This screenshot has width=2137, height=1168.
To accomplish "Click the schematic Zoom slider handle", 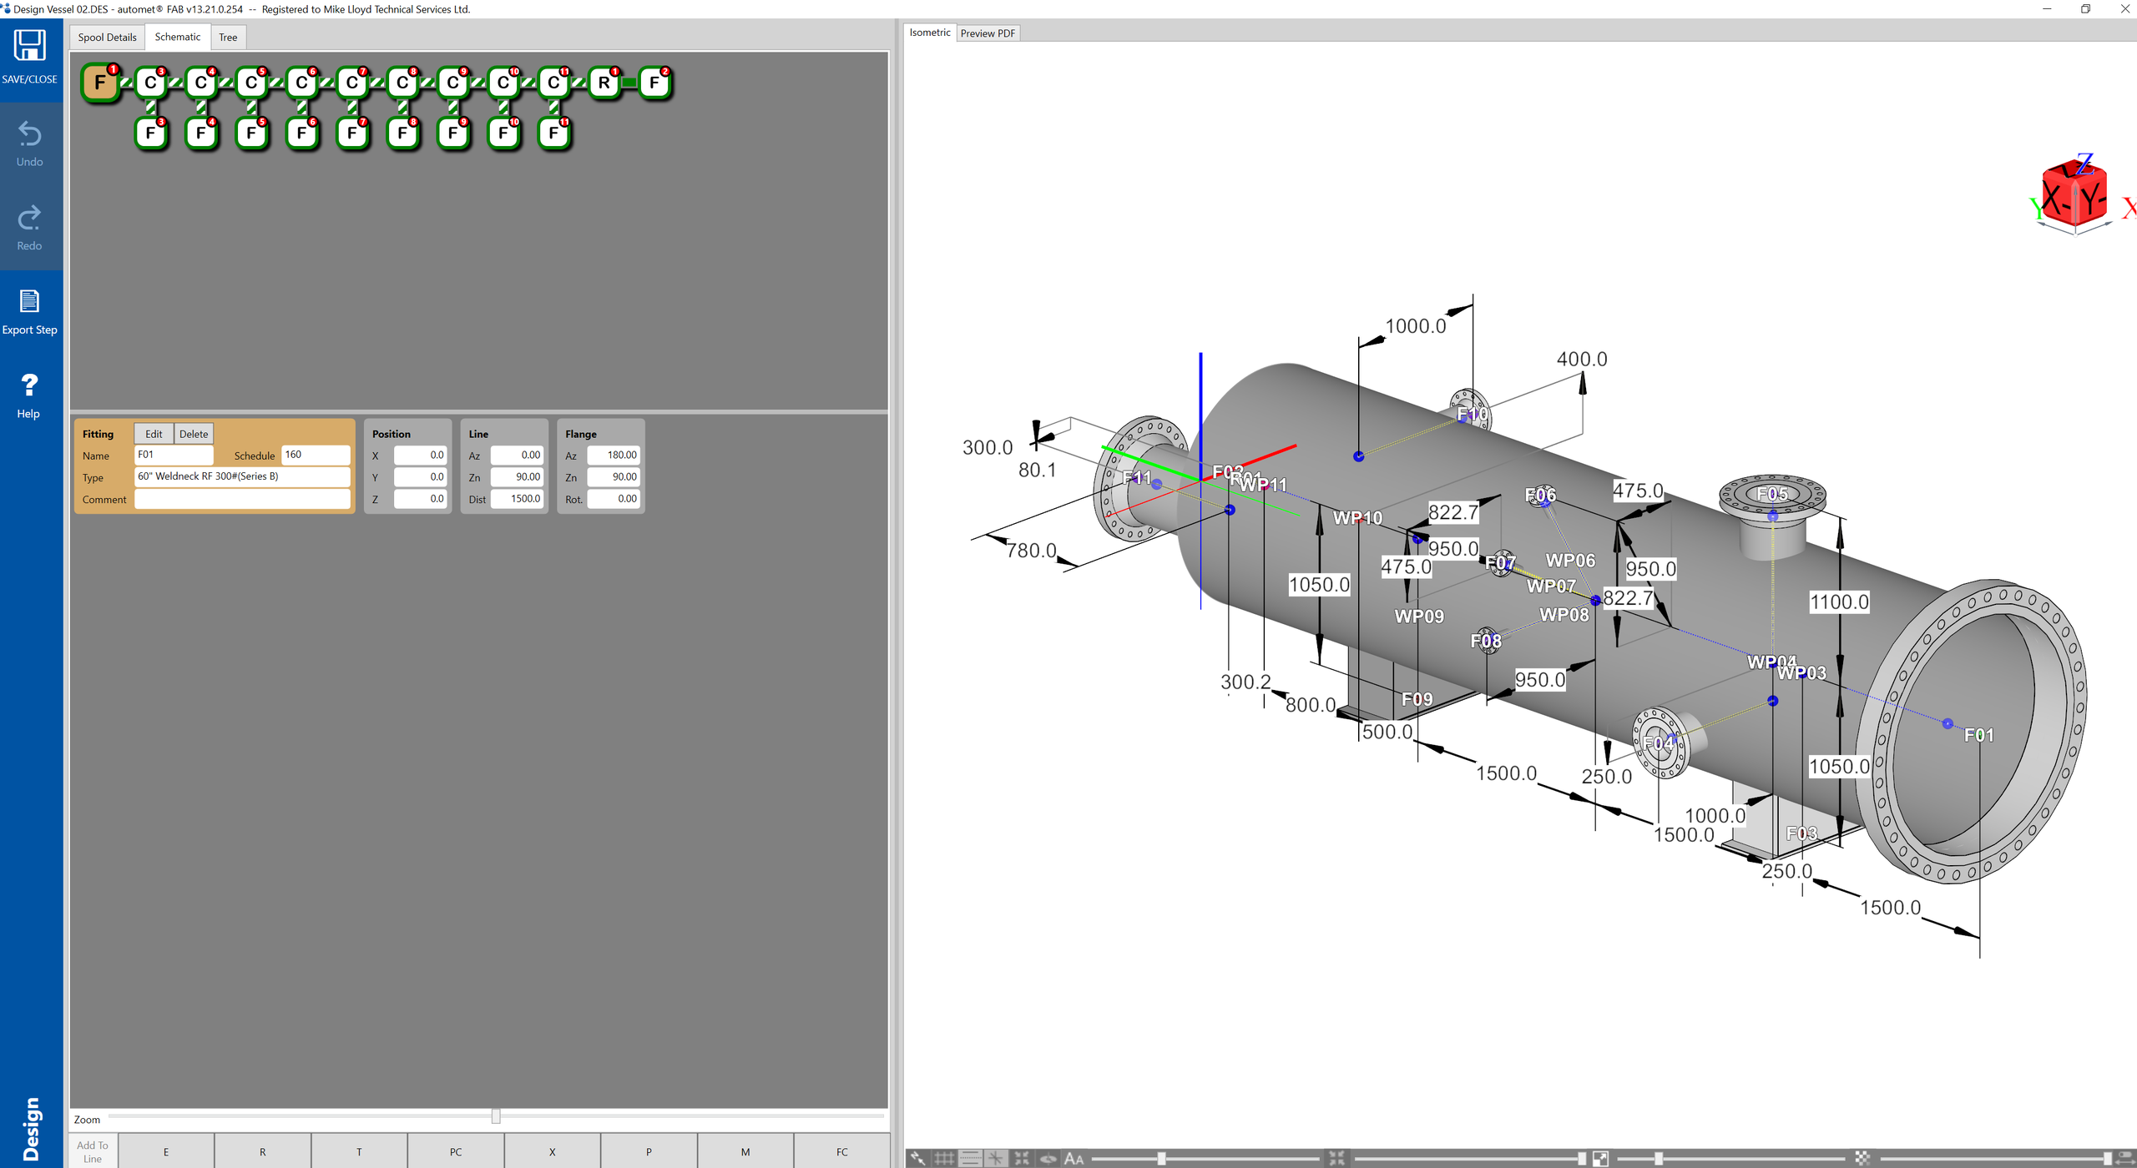I will pos(496,1116).
